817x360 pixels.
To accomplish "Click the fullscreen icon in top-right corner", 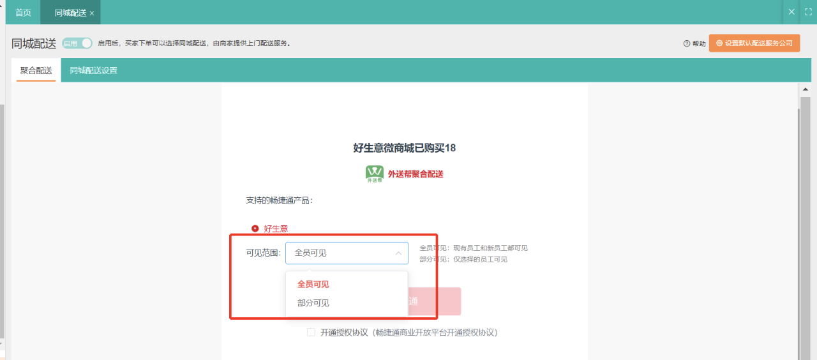I will [807, 12].
